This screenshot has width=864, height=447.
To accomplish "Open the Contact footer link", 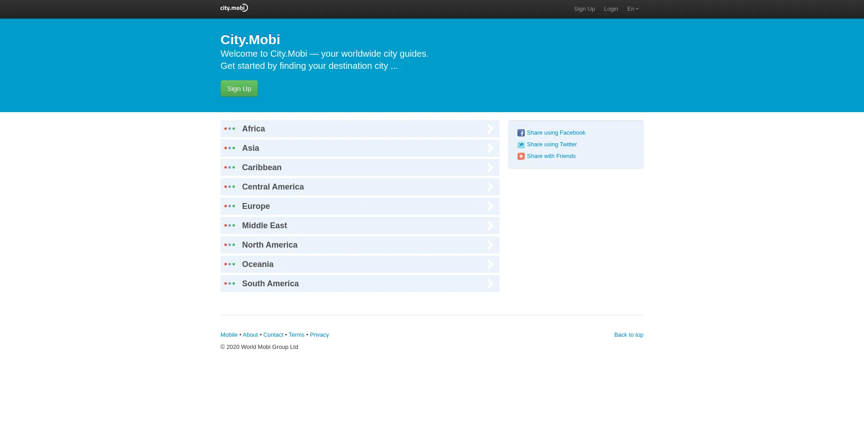I will click(273, 335).
